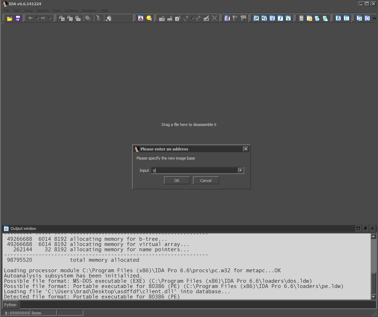The height and width of the screenshot is (317, 378).
Task: Open the Search menu
Action: pos(42,10)
